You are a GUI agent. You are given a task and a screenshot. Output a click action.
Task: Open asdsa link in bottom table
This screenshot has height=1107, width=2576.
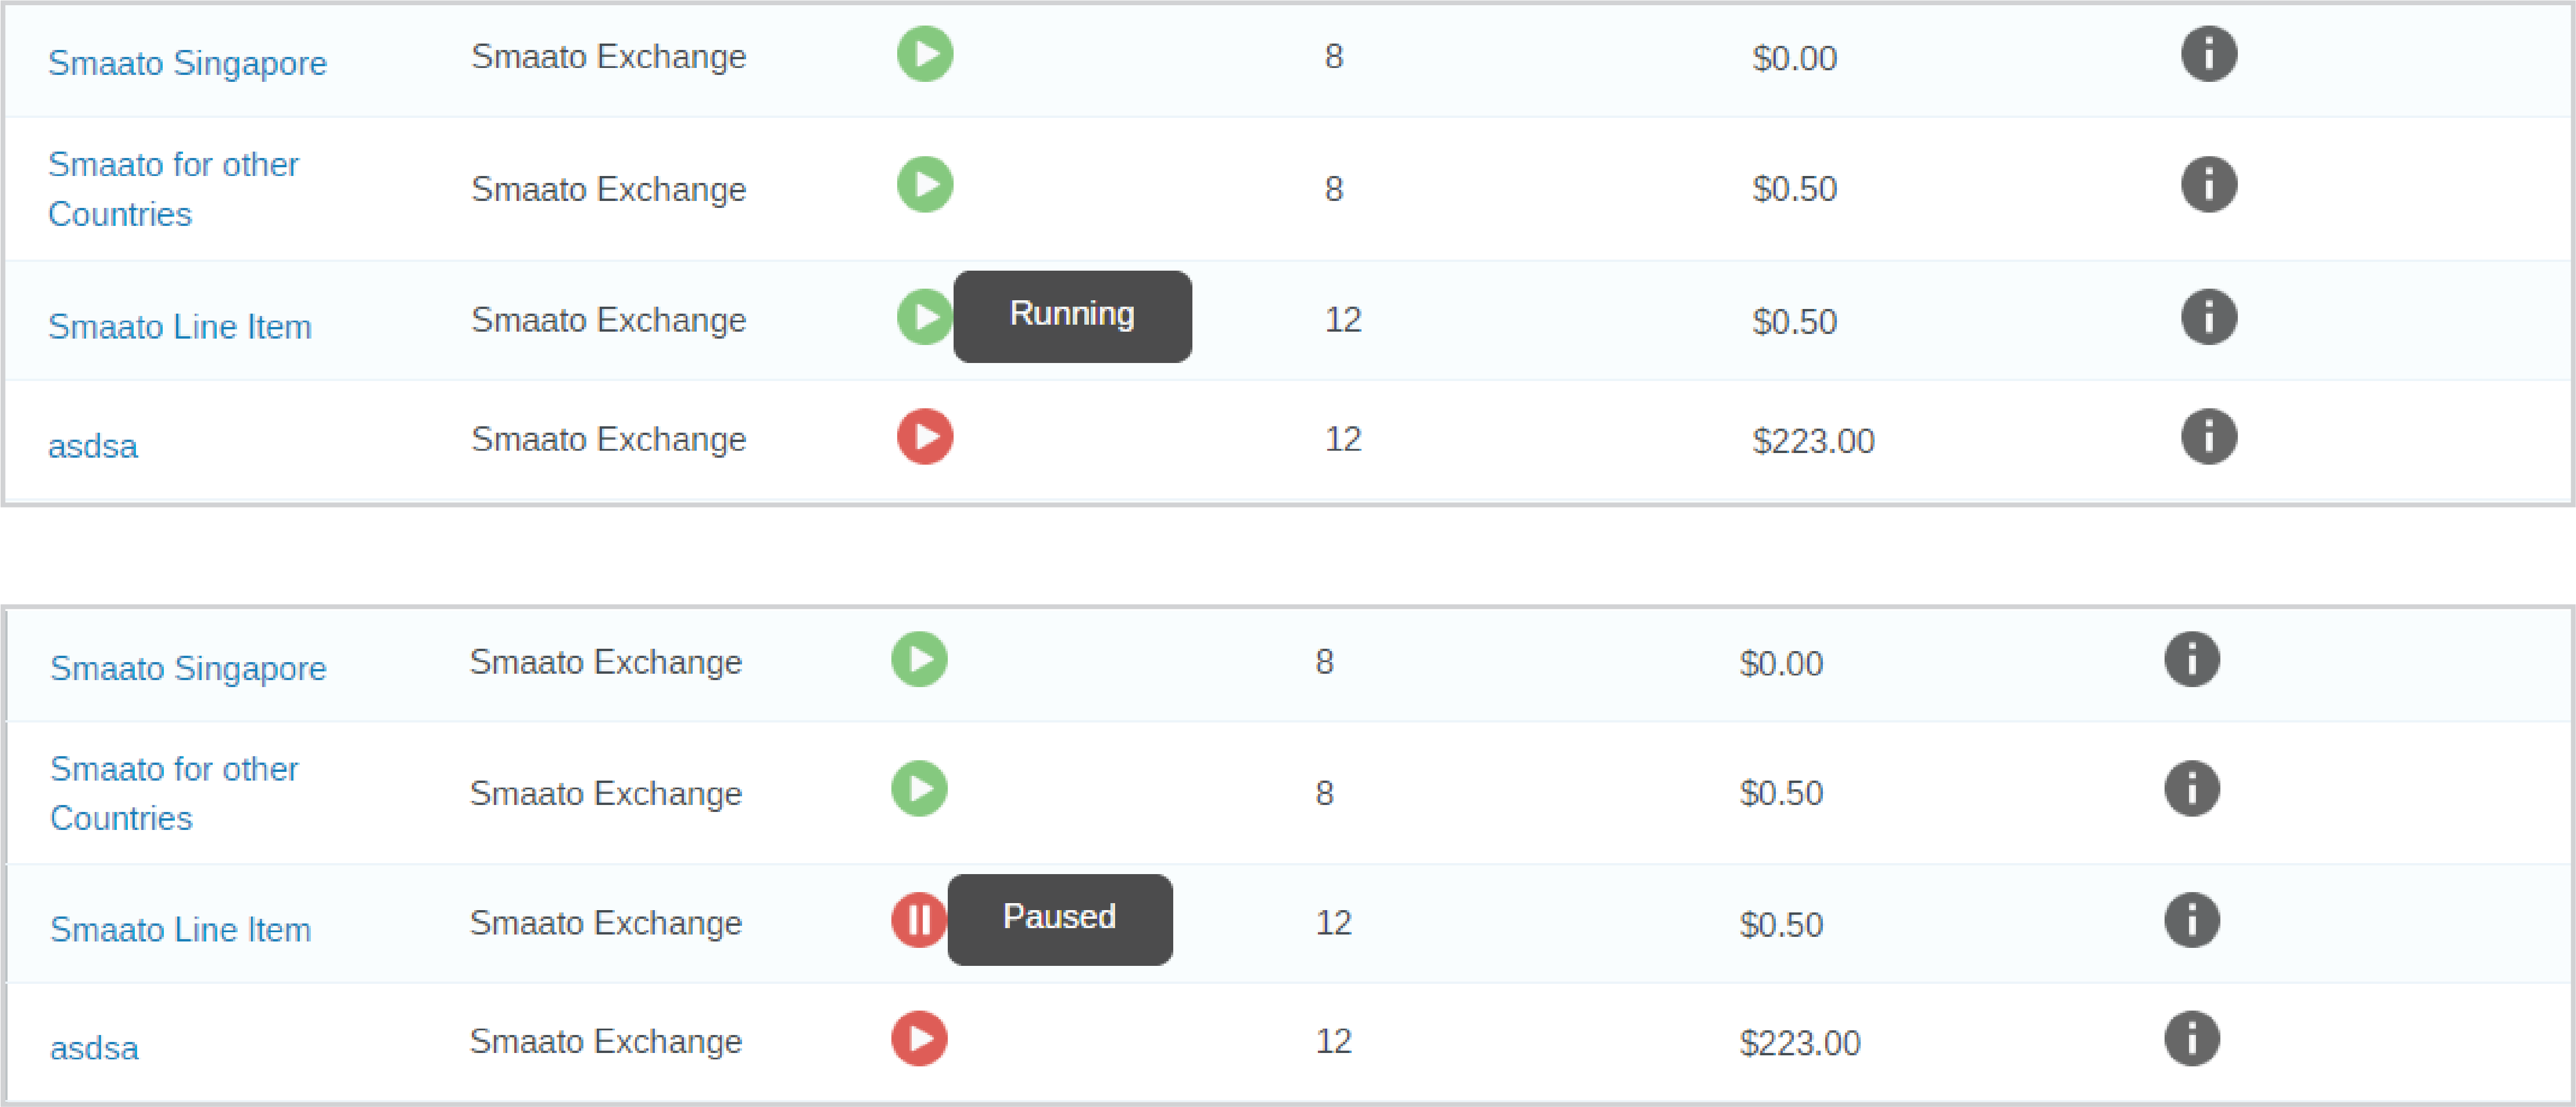click(94, 1048)
